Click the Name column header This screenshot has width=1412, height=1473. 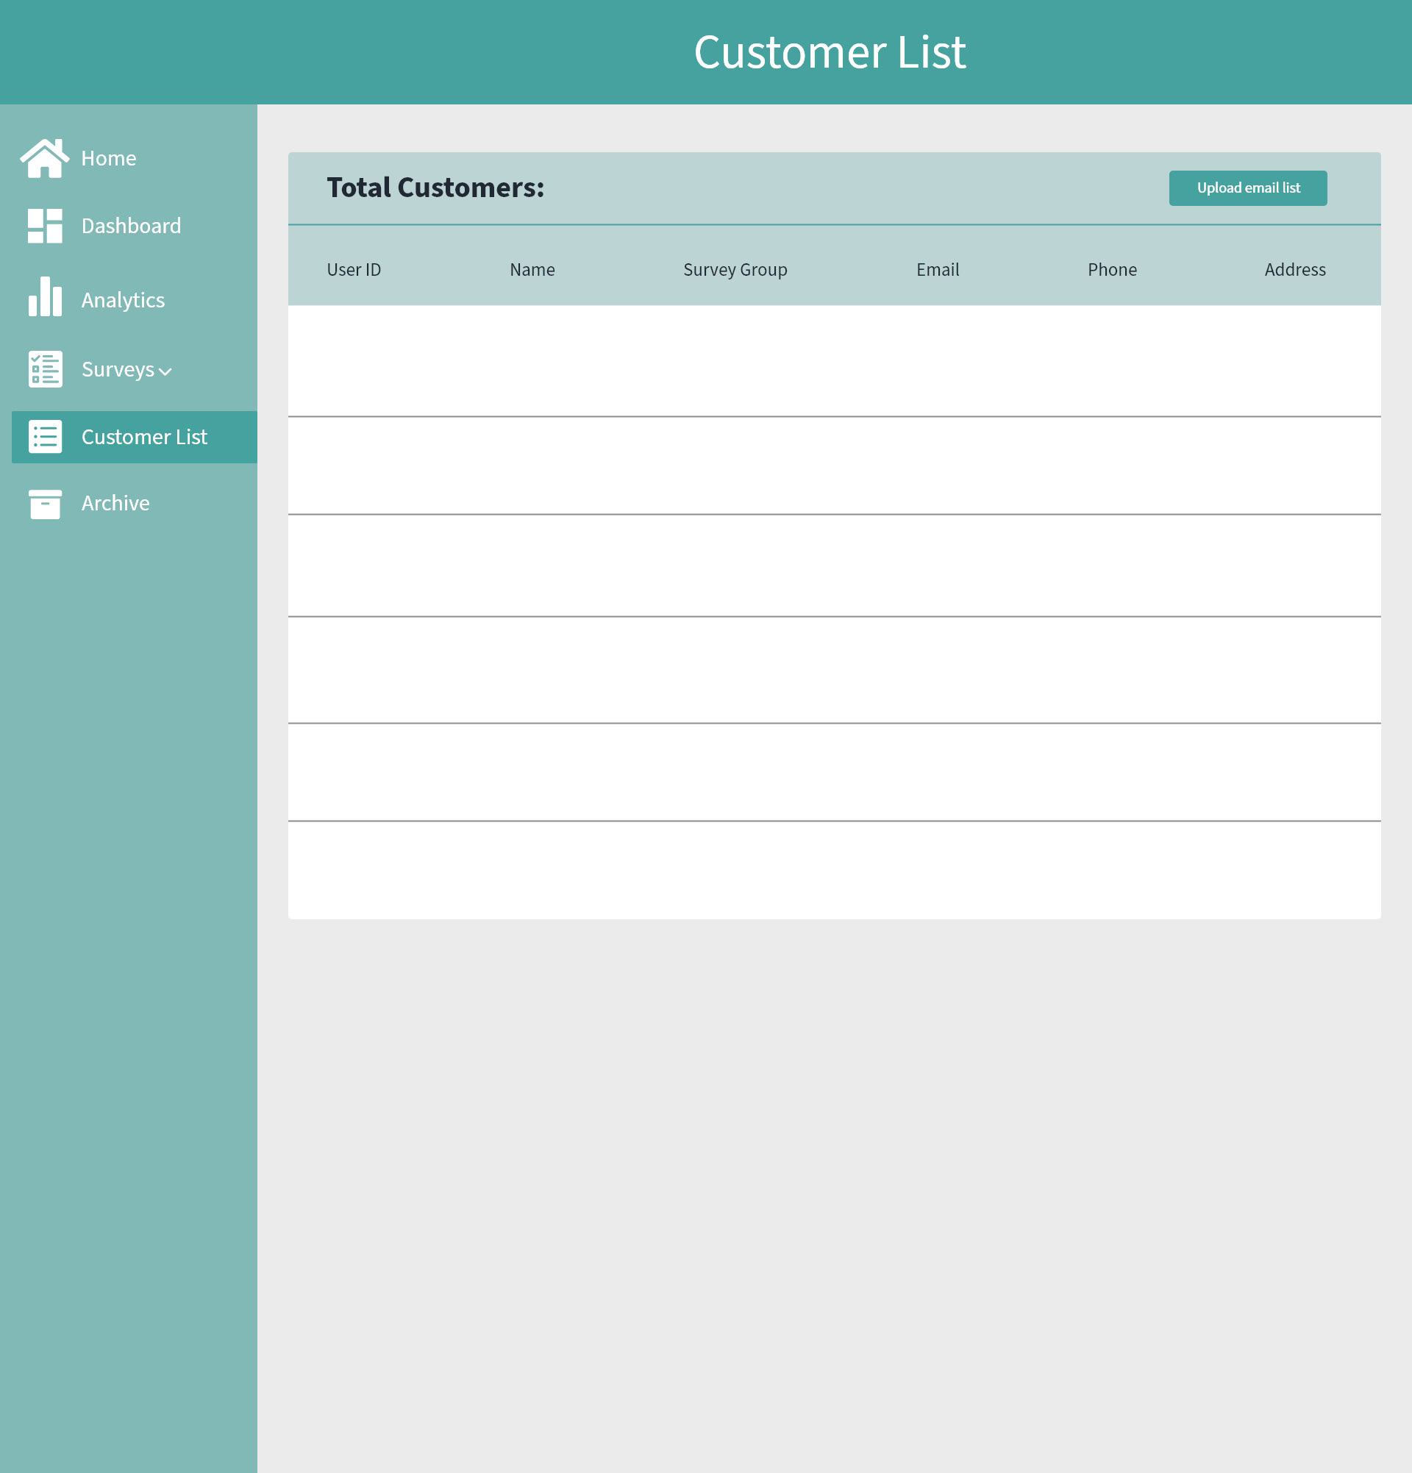(532, 270)
